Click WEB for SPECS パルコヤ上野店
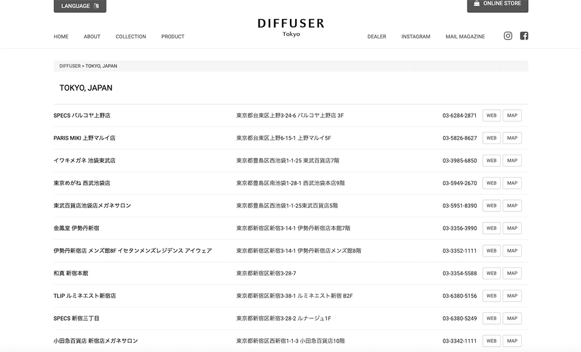Image resolution: width=581 pixels, height=352 pixels. (492, 115)
